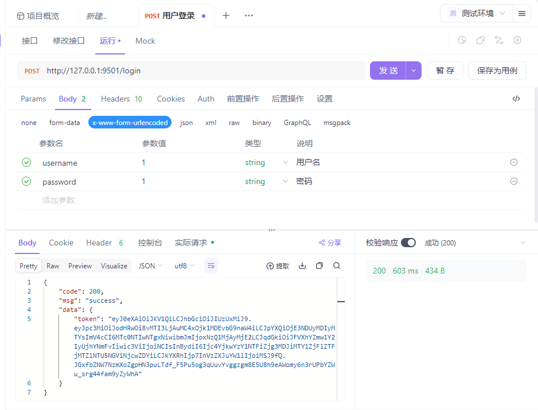Switch to the 修改接口 tab

pos(69,41)
